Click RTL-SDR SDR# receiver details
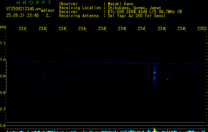 pyautogui.click(x=145, y=12)
